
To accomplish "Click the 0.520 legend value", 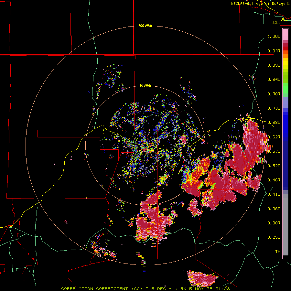I will [x=274, y=166].
